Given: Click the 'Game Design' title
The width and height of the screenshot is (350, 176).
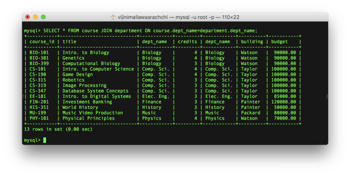Looking at the screenshot, I should (x=77, y=74).
